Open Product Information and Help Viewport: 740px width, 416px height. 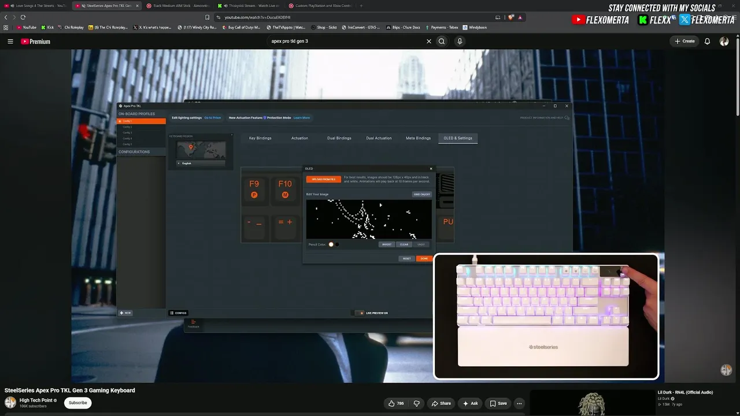[x=545, y=118]
